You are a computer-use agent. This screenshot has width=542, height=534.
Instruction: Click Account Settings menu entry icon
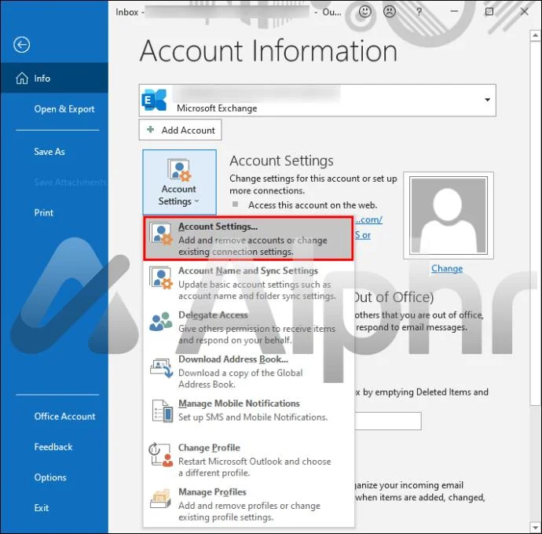(x=162, y=234)
